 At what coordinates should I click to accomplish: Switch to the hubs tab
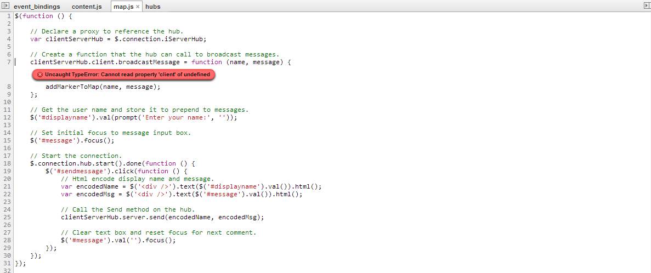pos(153,7)
